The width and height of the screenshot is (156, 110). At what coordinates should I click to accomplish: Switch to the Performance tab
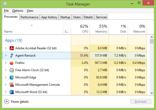coord(29,17)
